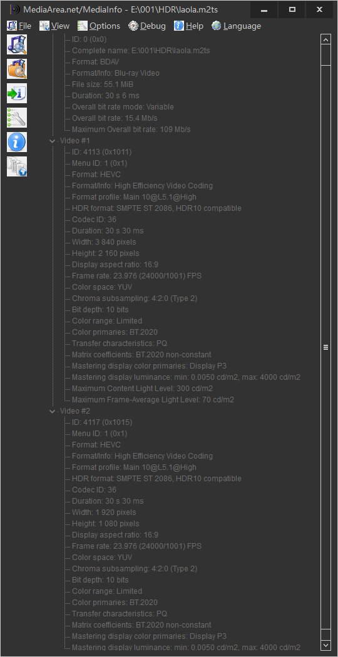Open Preferences via the wrench icon
The image size is (338, 657).
click(17, 118)
